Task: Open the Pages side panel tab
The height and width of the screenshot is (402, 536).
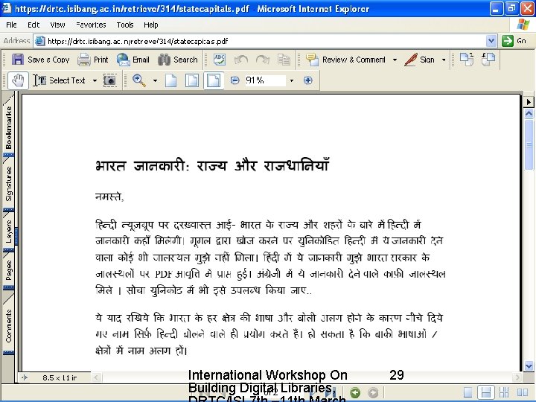Action: pos(8,270)
